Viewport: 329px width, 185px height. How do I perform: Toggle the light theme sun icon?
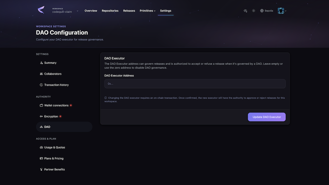tap(253, 10)
